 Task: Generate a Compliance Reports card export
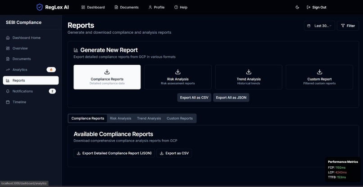(107, 77)
